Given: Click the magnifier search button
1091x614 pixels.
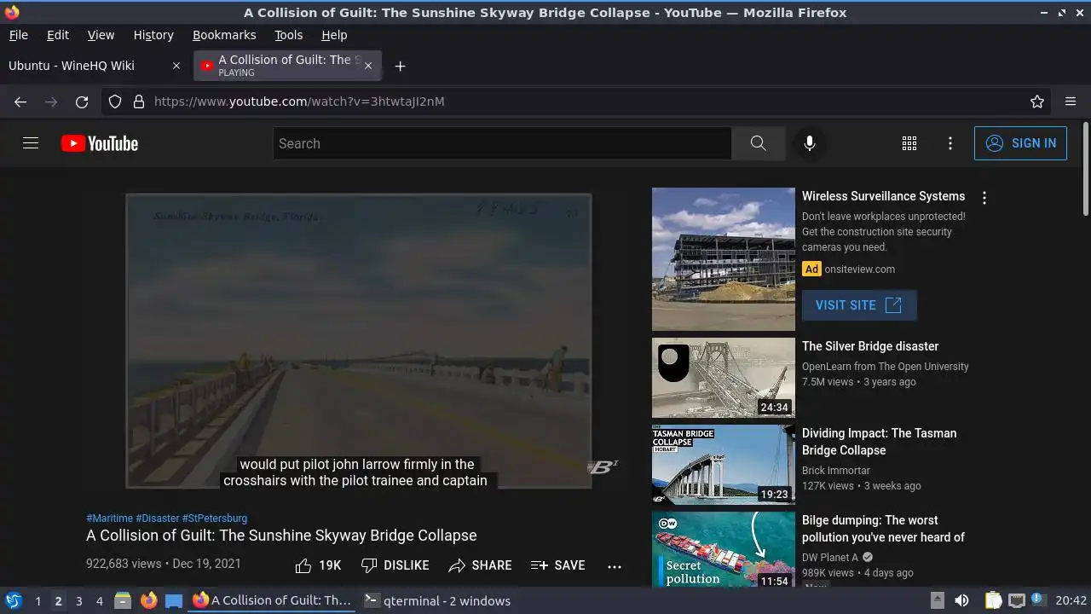Looking at the screenshot, I should click(x=758, y=143).
